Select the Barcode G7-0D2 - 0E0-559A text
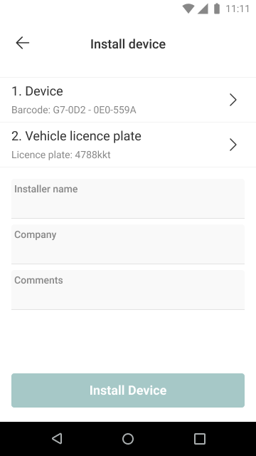 pyautogui.click(x=74, y=110)
